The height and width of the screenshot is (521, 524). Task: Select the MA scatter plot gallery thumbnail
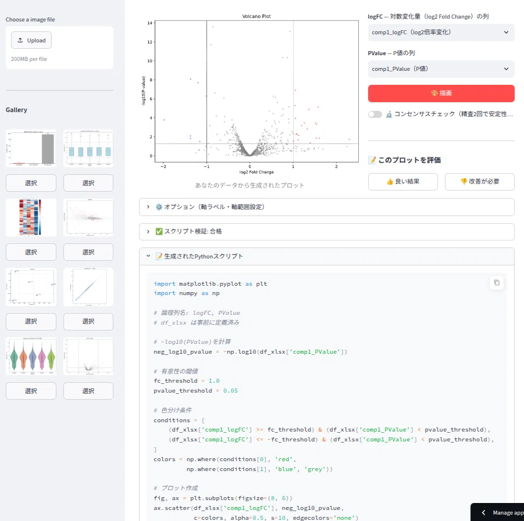(88, 217)
